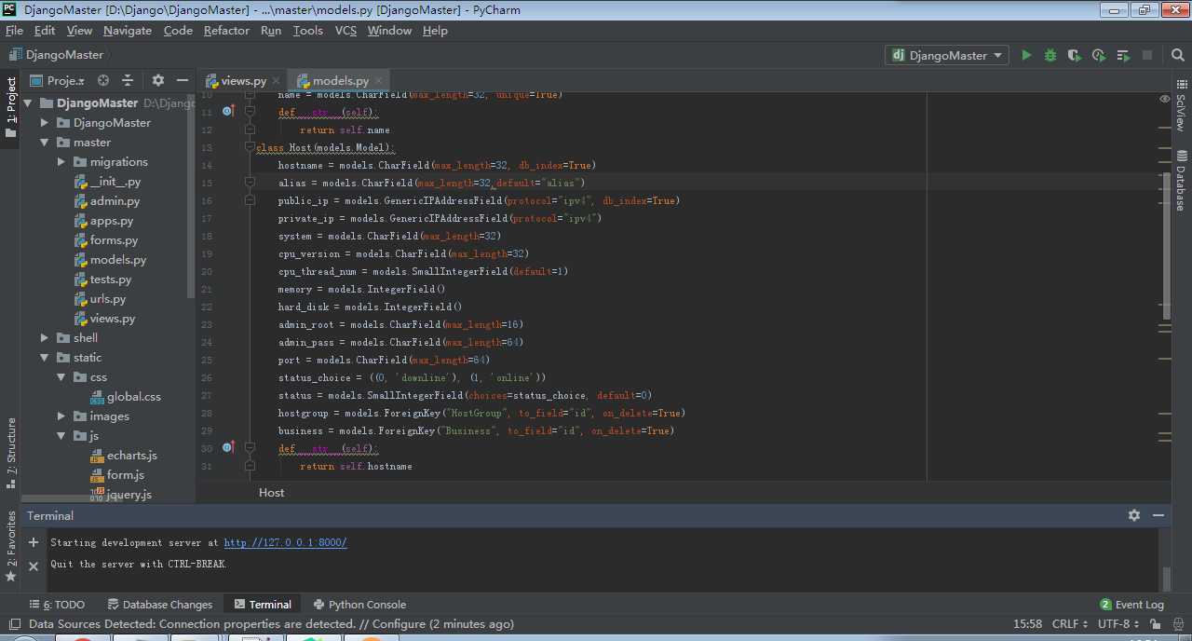The height and width of the screenshot is (641, 1192).
Task: Open Terminal panel settings gear
Action: (x=1134, y=515)
